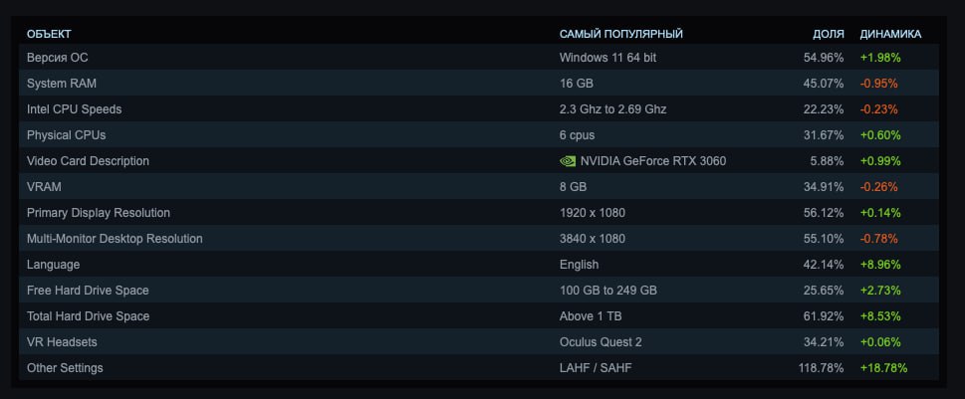Open Total Hard Drive Space row

tap(89, 316)
